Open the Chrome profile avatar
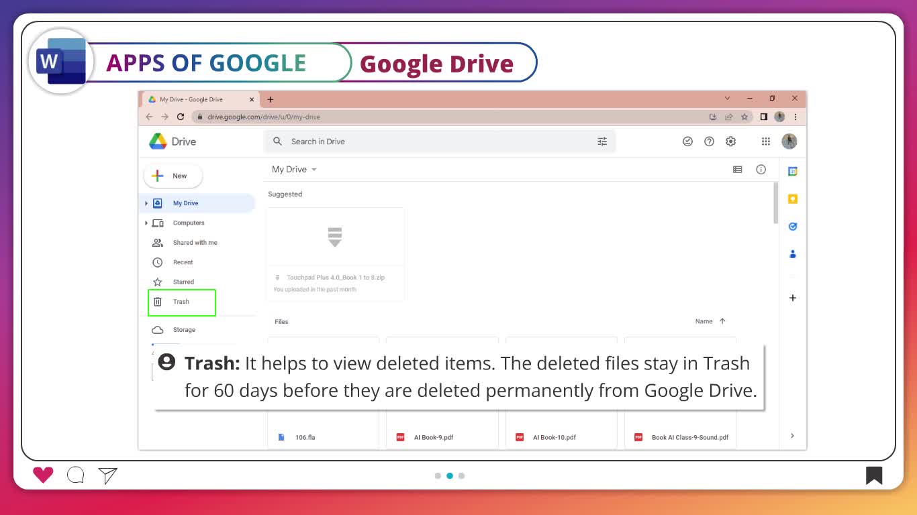 point(779,117)
